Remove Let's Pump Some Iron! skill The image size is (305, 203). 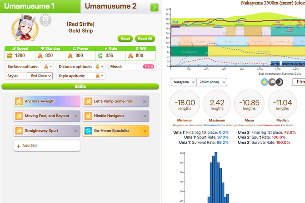coord(145,101)
